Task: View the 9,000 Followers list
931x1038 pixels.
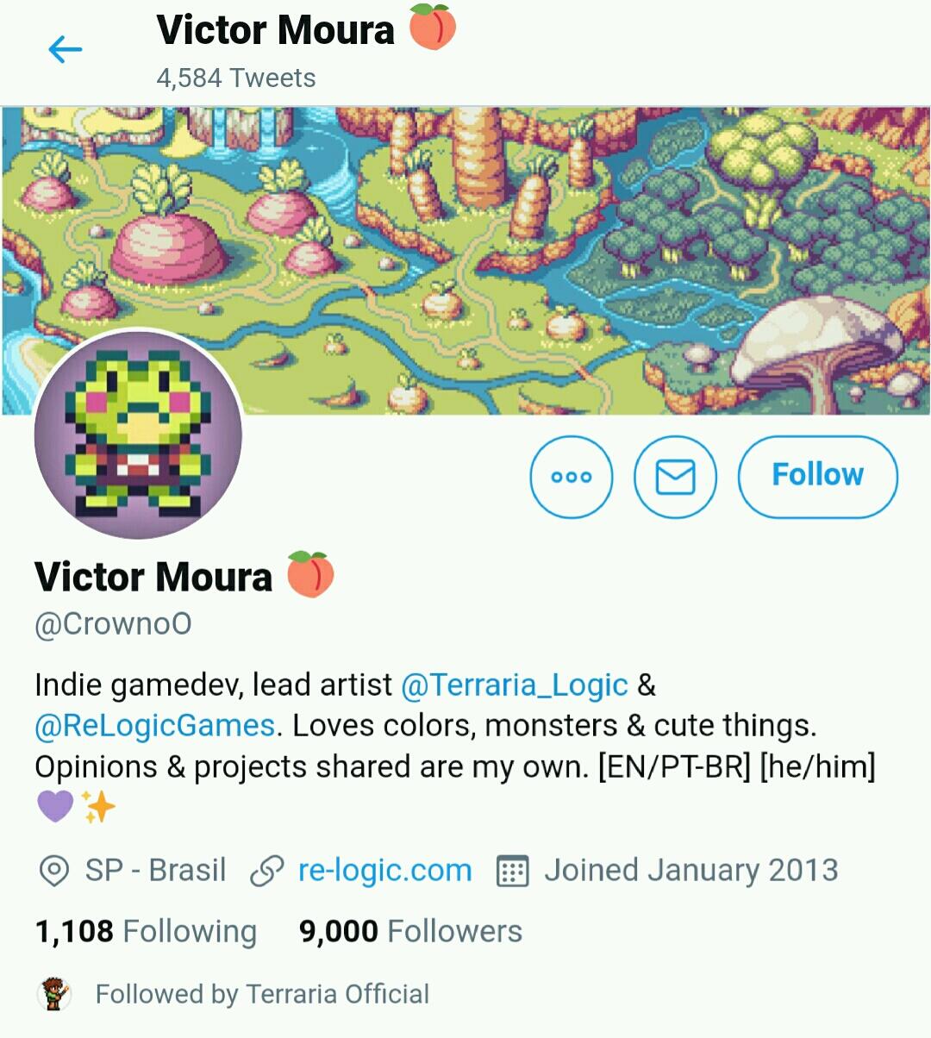Action: 410,932
